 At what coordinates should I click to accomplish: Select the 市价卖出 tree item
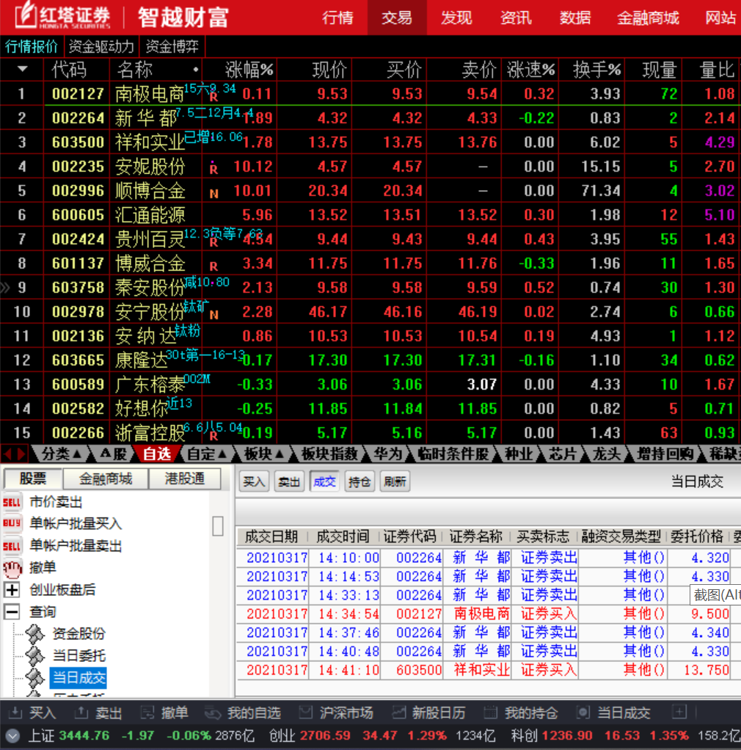pyautogui.click(x=56, y=502)
